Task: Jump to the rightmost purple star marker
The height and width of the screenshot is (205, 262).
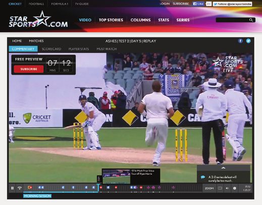Action: tap(173, 187)
